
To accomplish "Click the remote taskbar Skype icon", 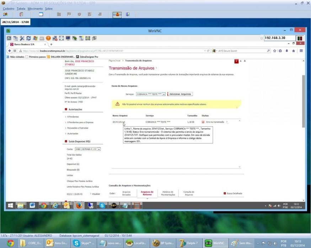I will pos(102,206).
